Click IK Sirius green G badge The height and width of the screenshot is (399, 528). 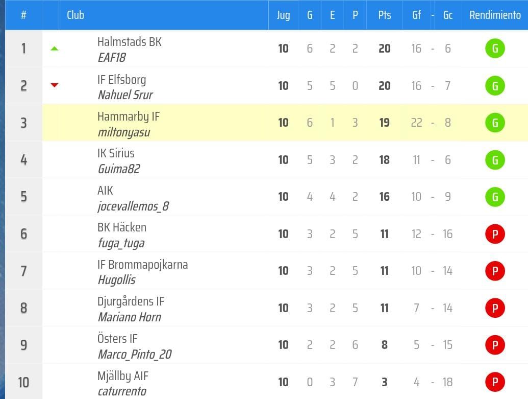pyautogui.click(x=494, y=160)
